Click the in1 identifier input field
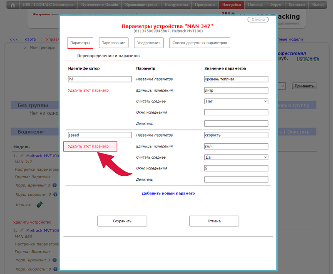Viewport: 333px width, 274px height. [x=99, y=79]
